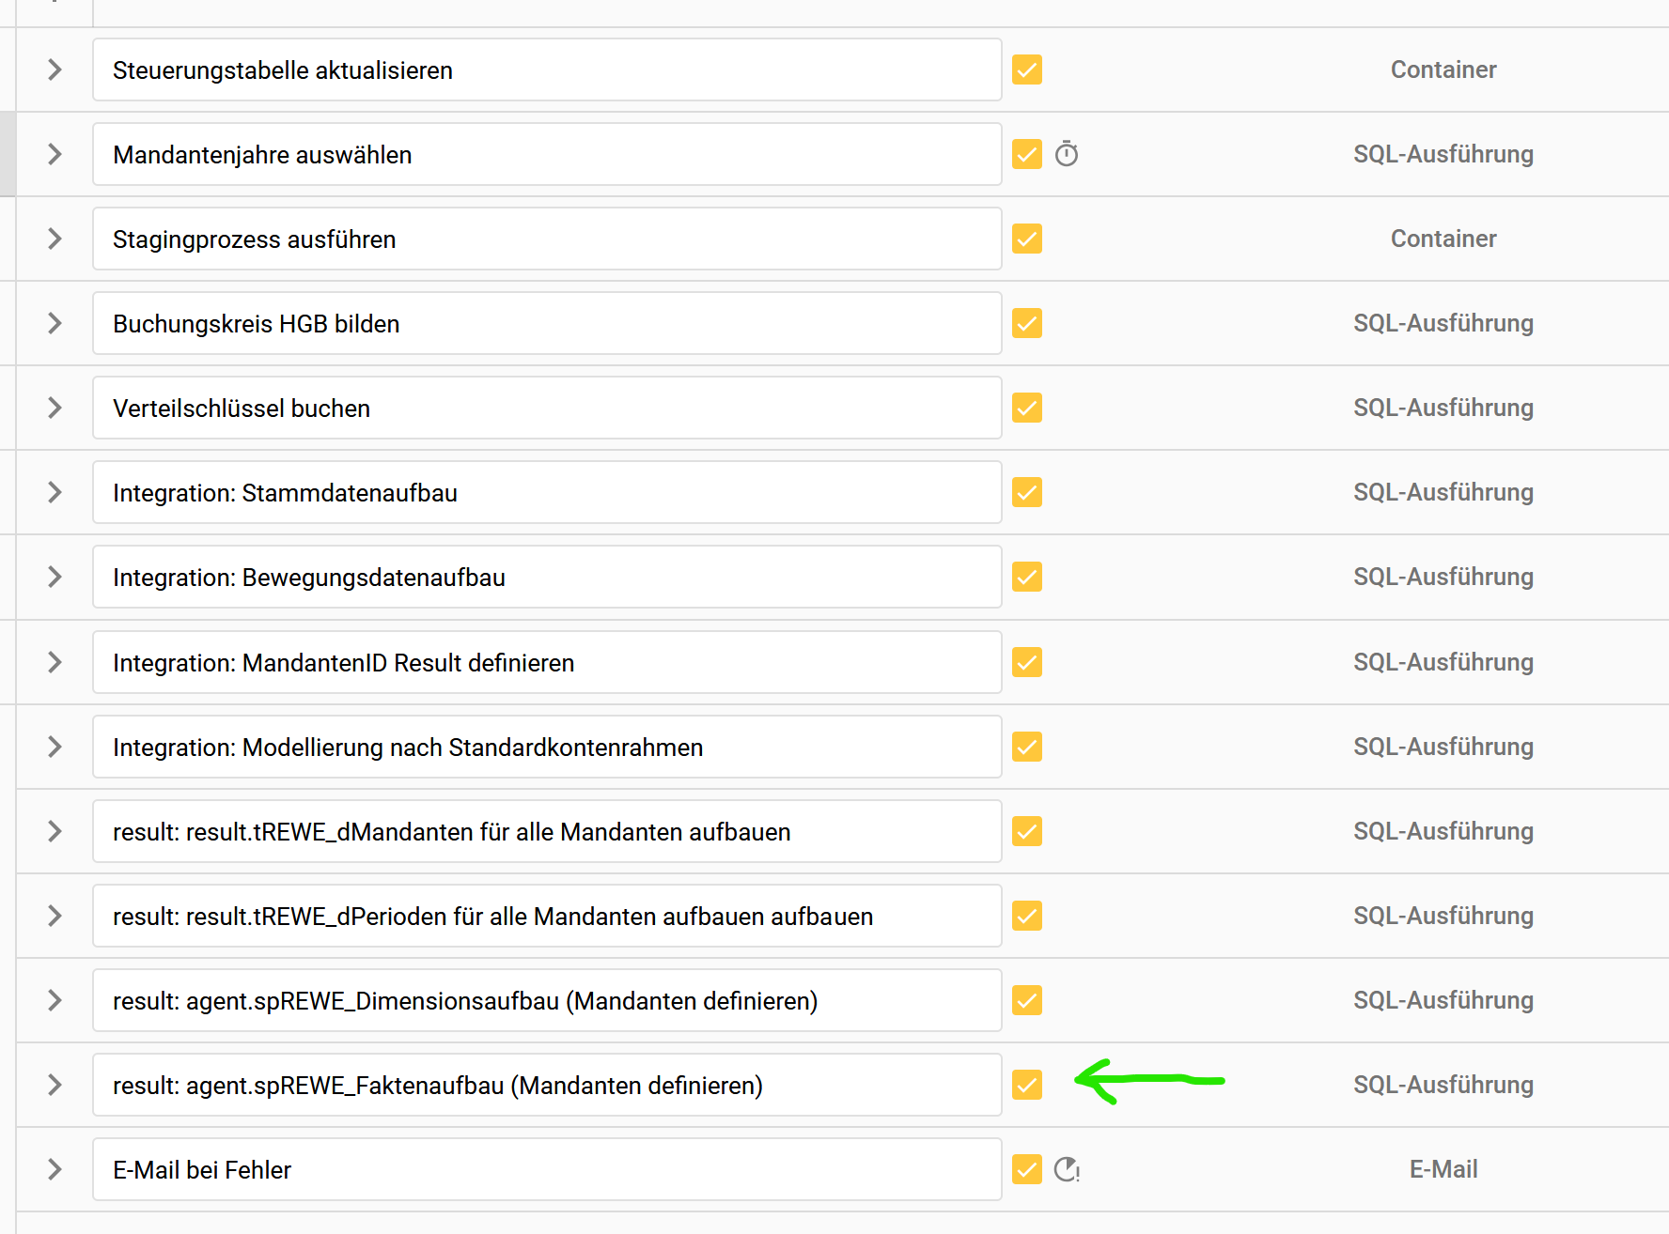Expand the E-Mail bei Fehler step
The width and height of the screenshot is (1669, 1234).
(x=55, y=1169)
